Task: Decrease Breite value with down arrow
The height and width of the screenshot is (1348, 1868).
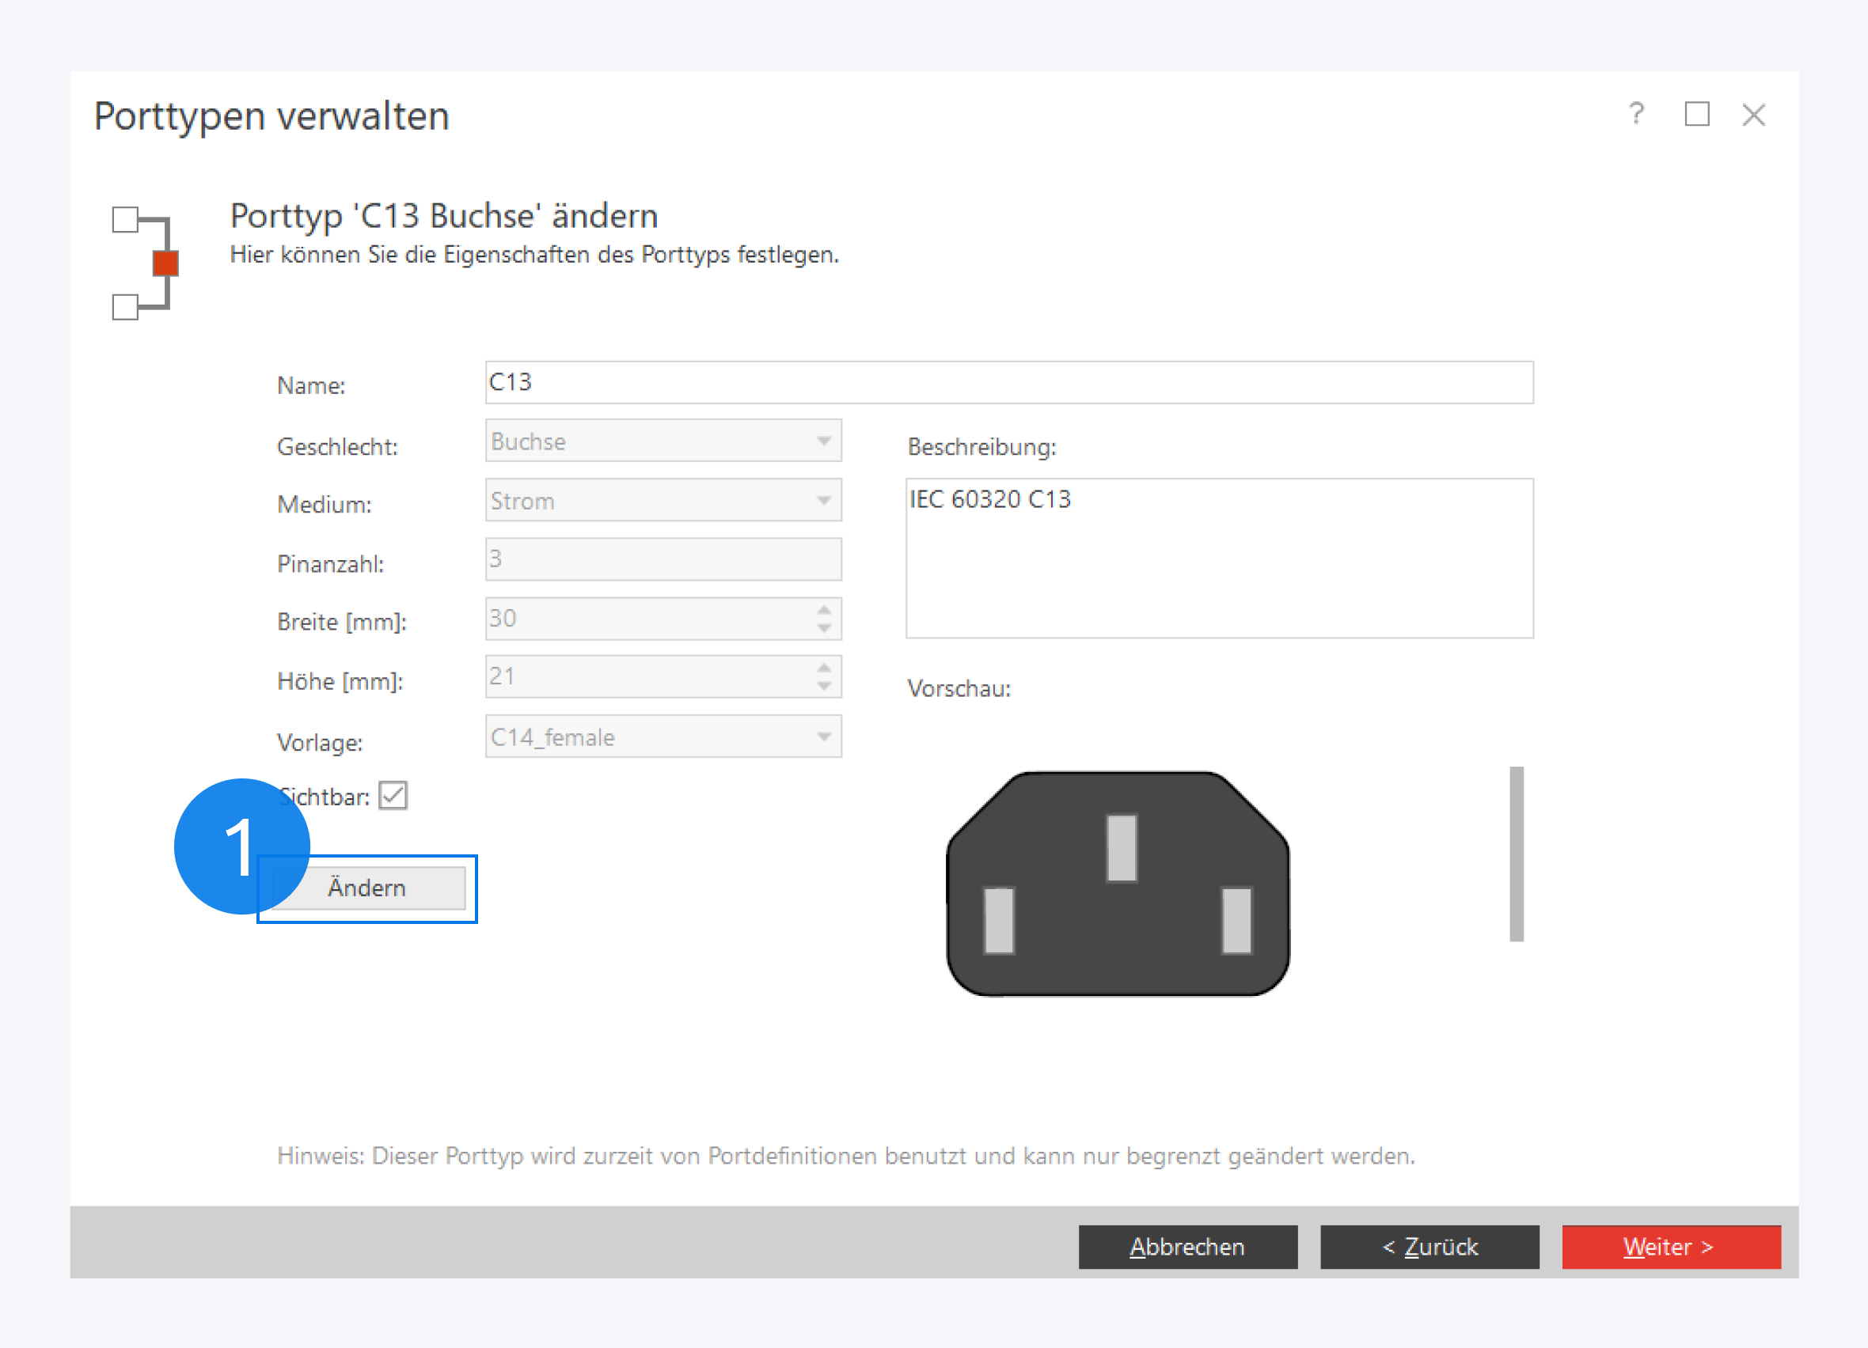Action: [x=824, y=628]
